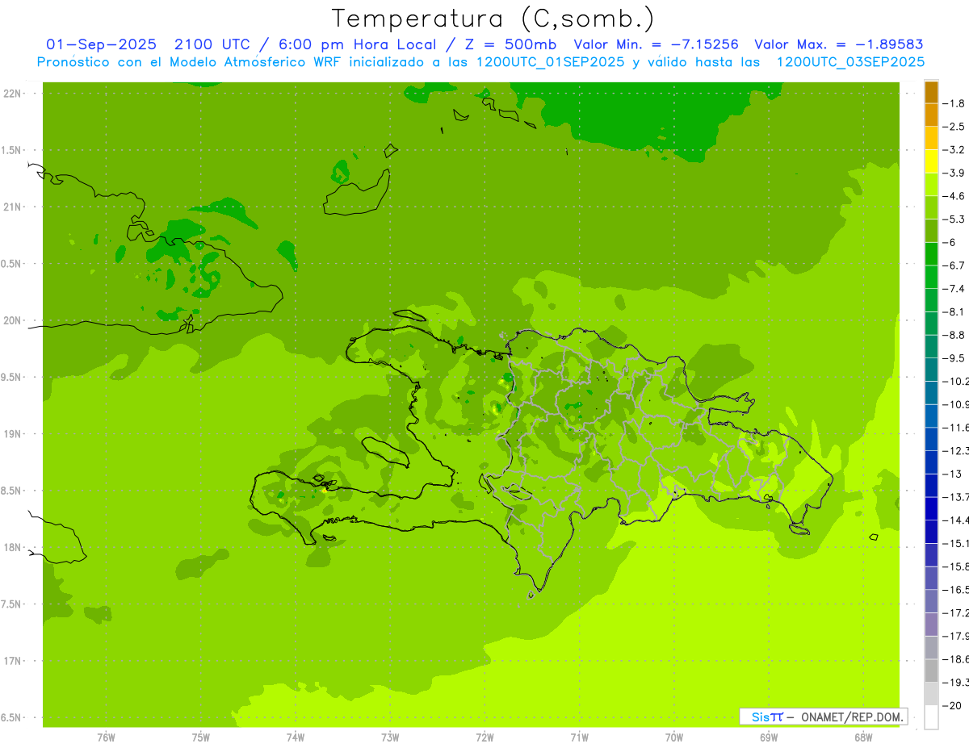The image size is (969, 748).
Task: Click the yellow swatch between -3.2 and -3.9
Action: 931,161
